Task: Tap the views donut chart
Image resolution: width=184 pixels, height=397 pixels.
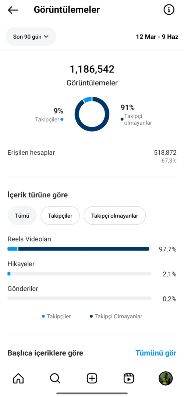Action: (92, 114)
